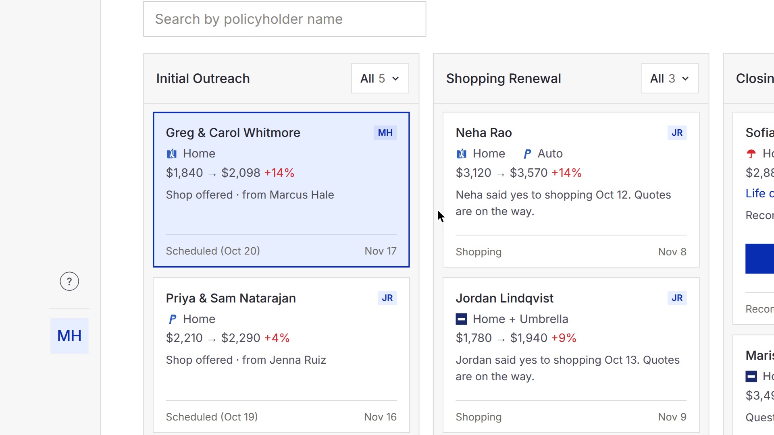Open Greg & Carol Whitmore card title

point(233,133)
